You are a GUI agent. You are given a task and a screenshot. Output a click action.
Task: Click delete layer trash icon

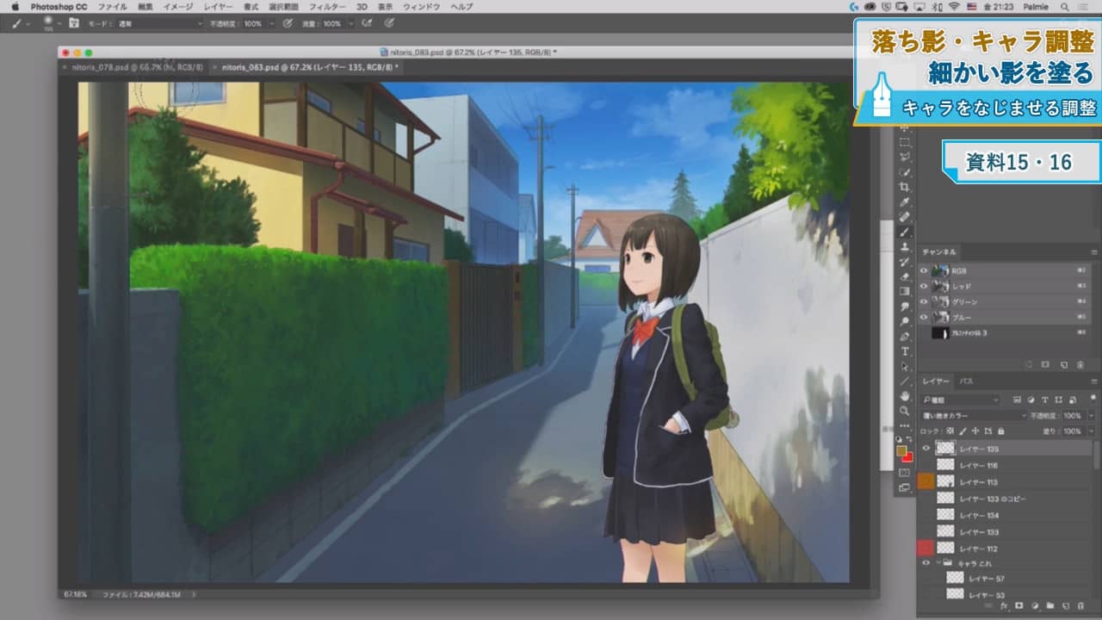(x=1080, y=606)
